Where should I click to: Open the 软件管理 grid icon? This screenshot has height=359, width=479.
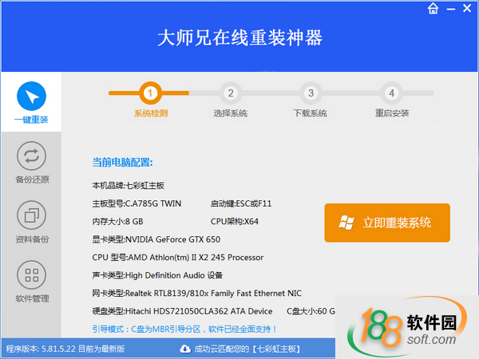click(31, 275)
